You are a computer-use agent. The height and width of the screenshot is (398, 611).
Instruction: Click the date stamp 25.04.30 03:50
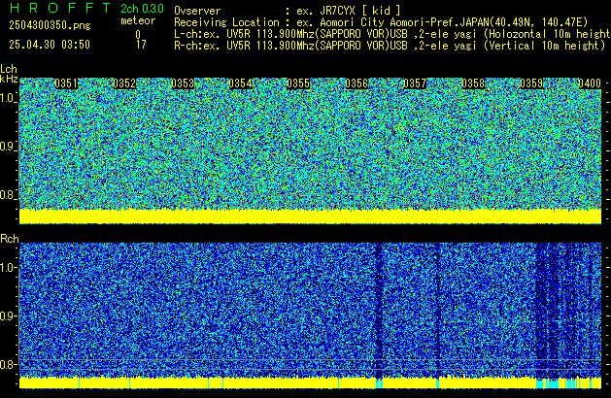50,45
